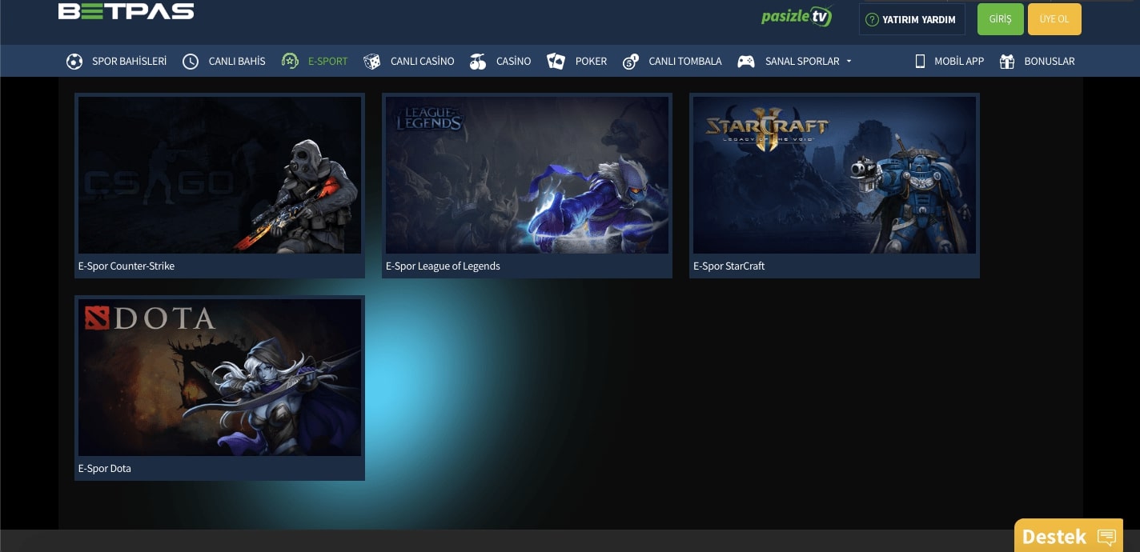Screen dimensions: 1140x552
Task: Click the cherries icon beside Casino
Action: tap(478, 62)
